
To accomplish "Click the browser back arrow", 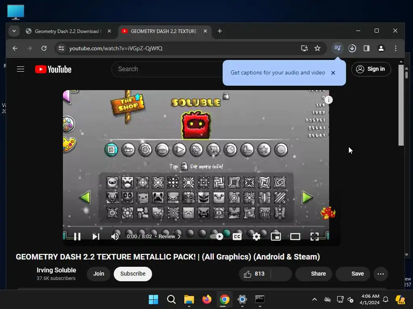I will coord(15,48).
